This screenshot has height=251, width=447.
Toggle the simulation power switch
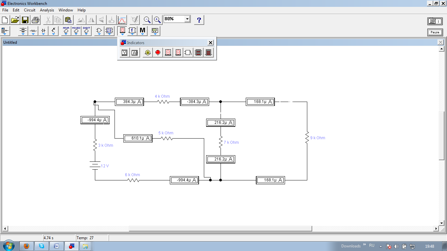coord(435,21)
